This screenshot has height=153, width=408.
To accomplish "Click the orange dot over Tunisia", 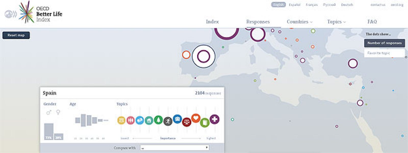I will [275, 79].
